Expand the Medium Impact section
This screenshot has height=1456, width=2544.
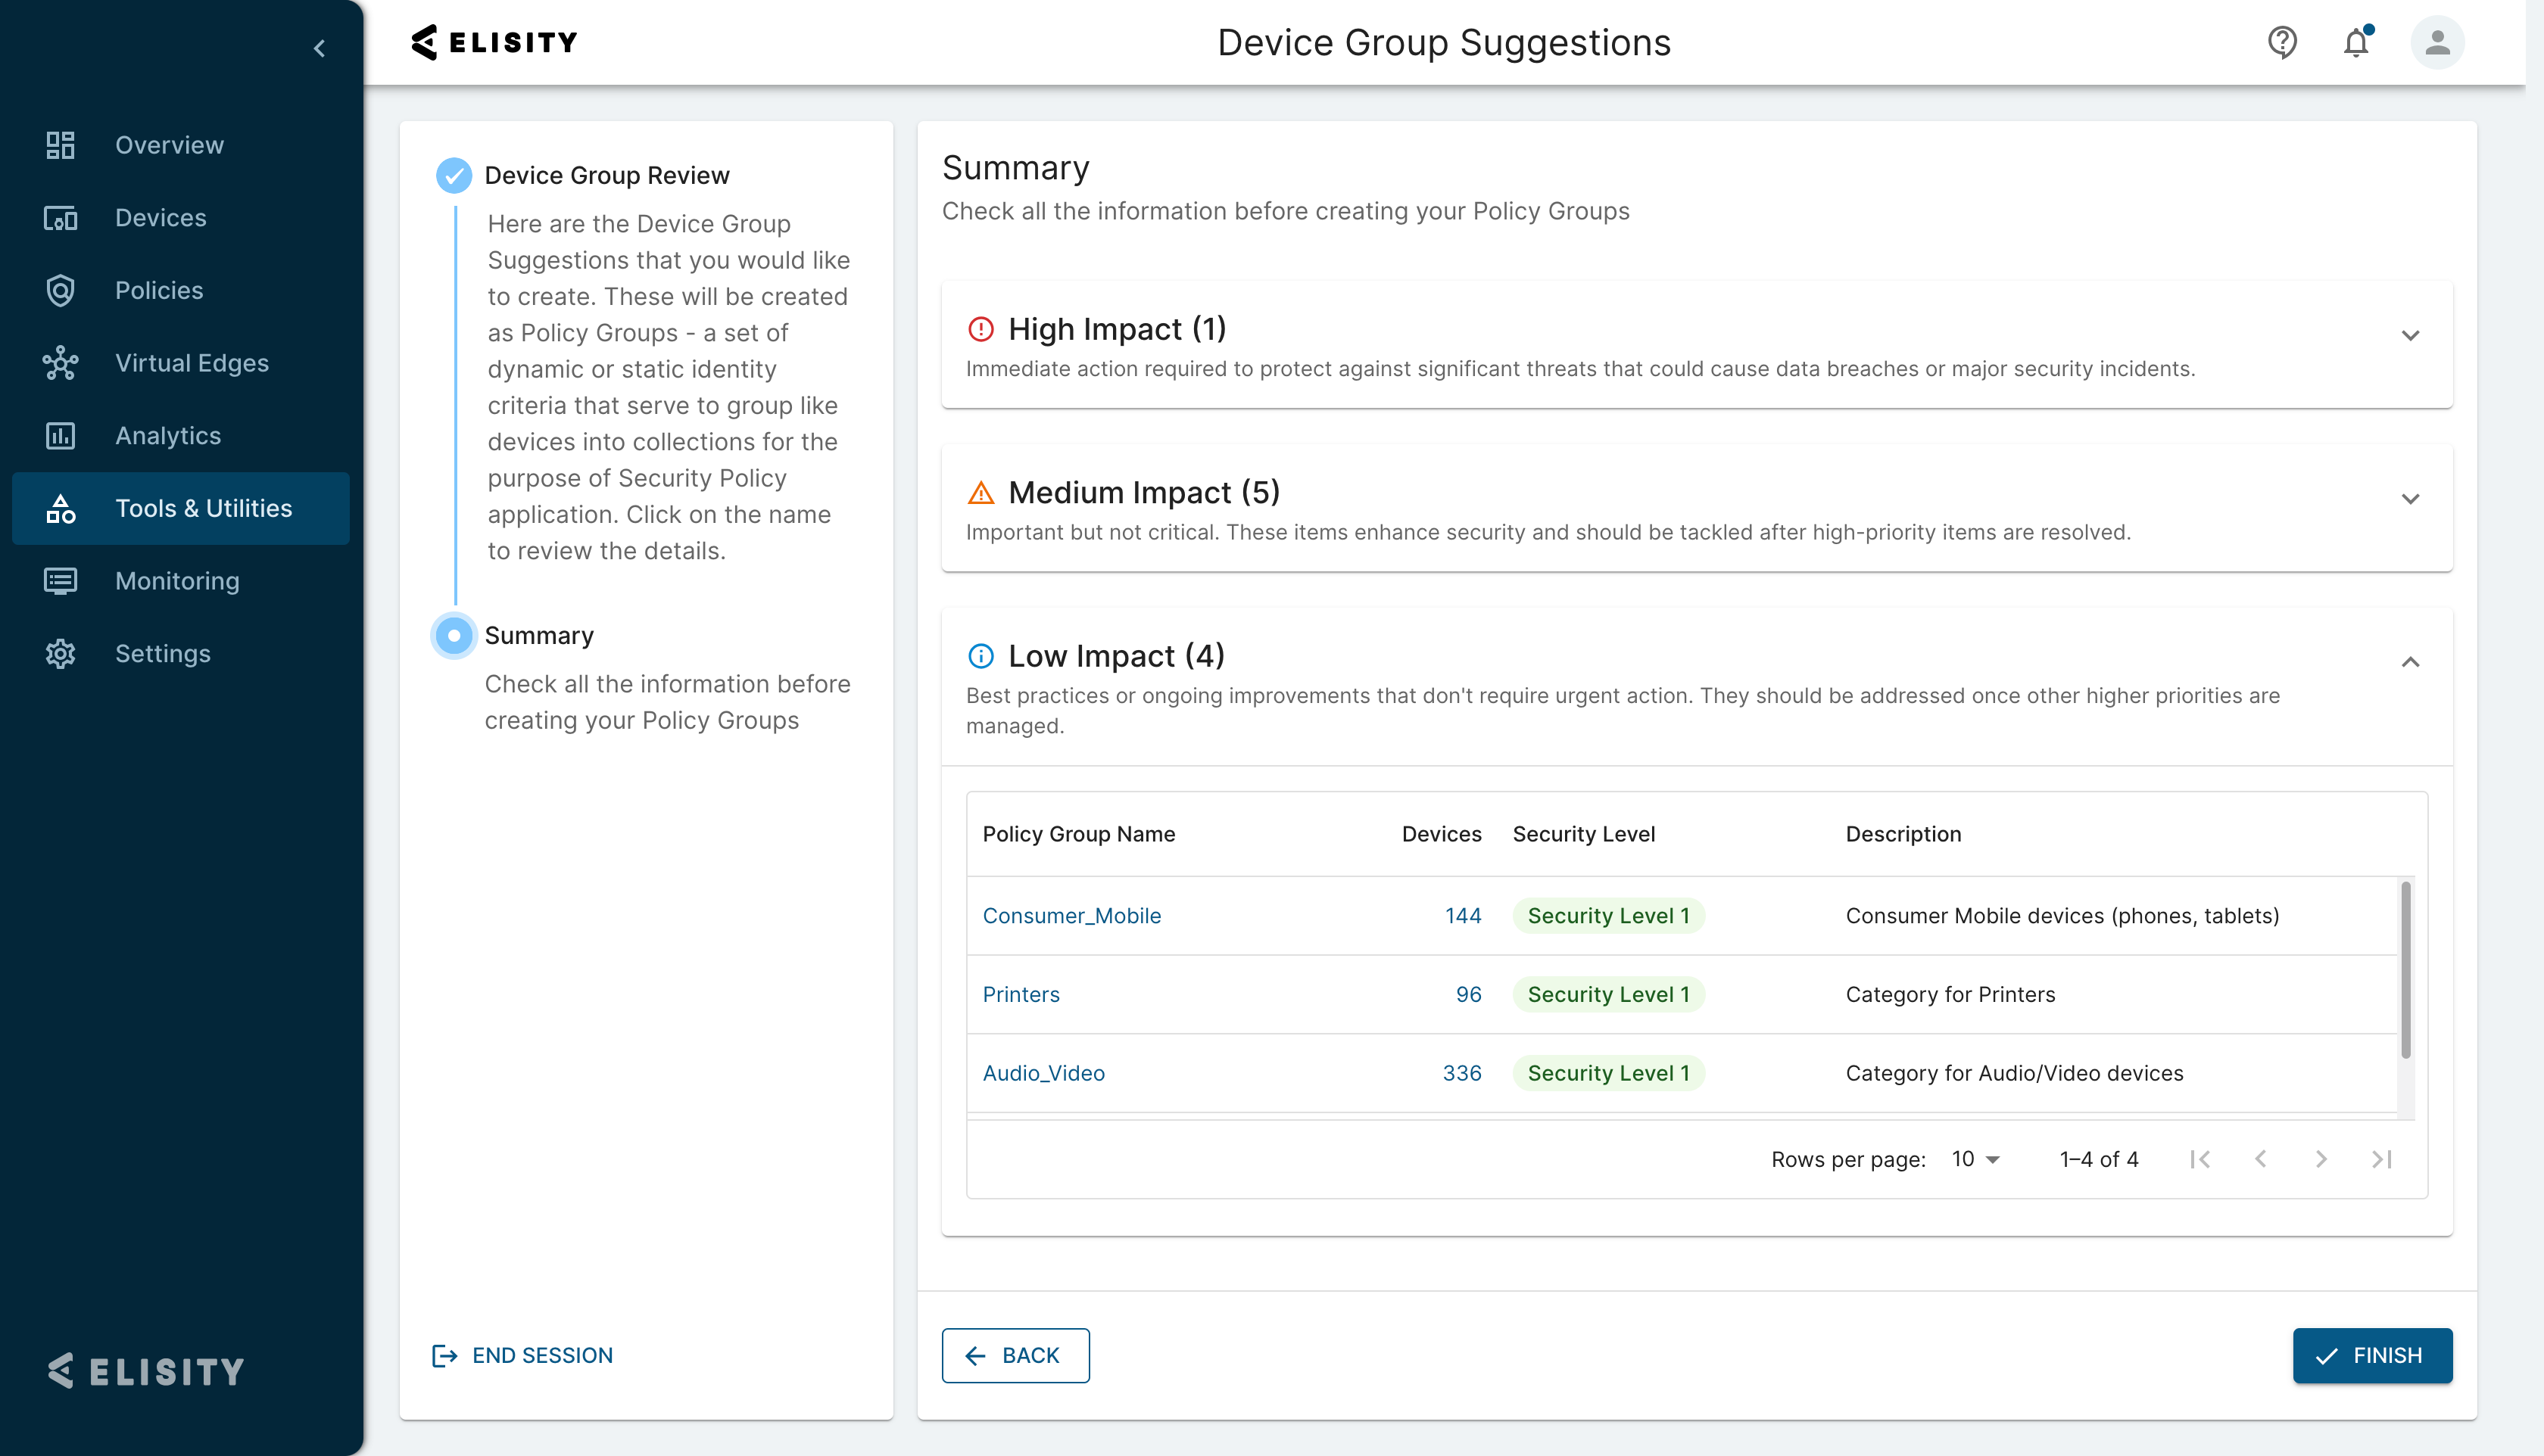2410,499
